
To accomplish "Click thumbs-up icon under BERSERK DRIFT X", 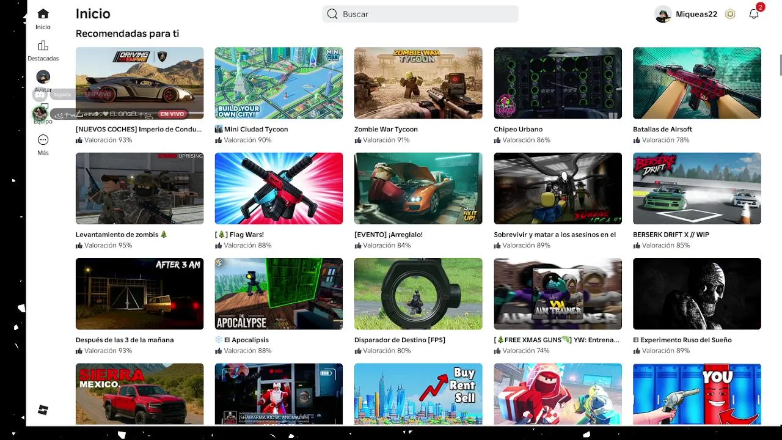I will pos(637,245).
